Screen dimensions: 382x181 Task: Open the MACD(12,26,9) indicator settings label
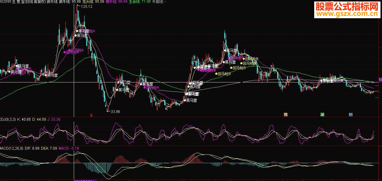(11, 148)
